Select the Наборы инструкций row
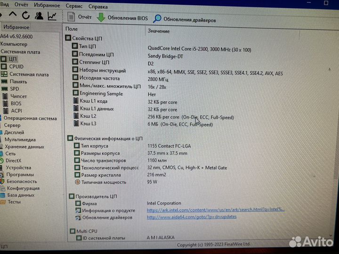This screenshot has height=254, width=339. click(x=102, y=70)
